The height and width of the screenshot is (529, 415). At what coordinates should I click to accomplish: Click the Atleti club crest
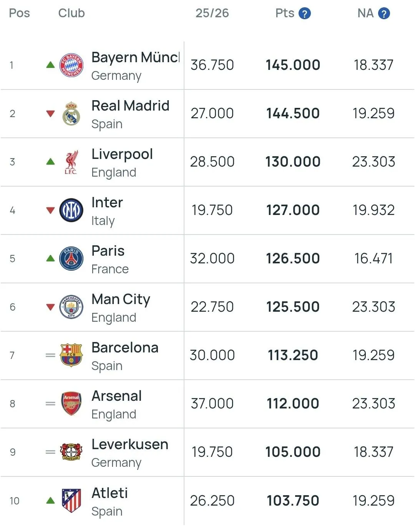click(x=71, y=501)
